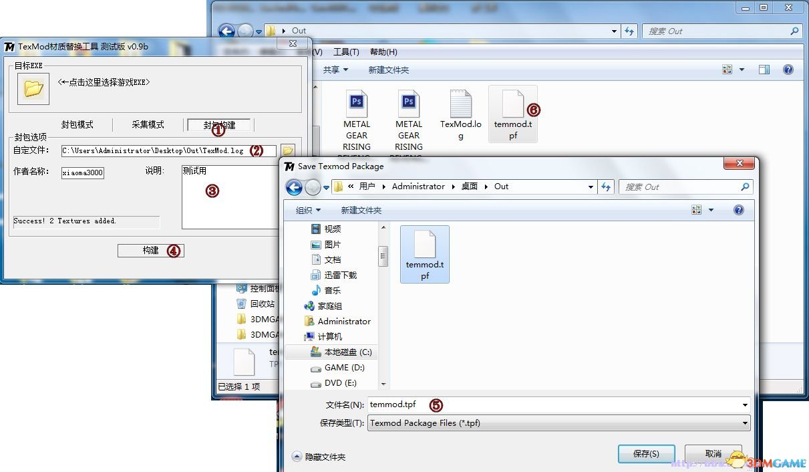
Task: Click the target EXE folder icon in TexMod
Action: pyautogui.click(x=33, y=89)
